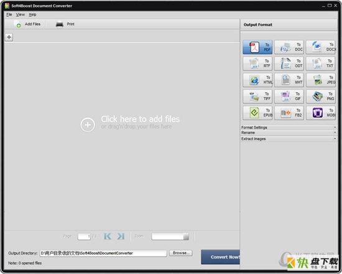Go to the last page arrow
The width and height of the screenshot is (342, 274).
121,236
